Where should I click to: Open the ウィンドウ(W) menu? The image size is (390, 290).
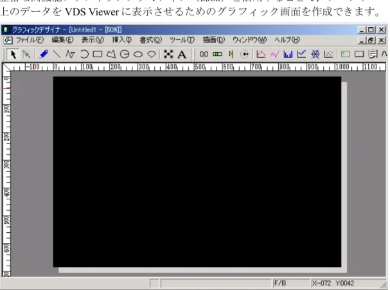pos(249,40)
